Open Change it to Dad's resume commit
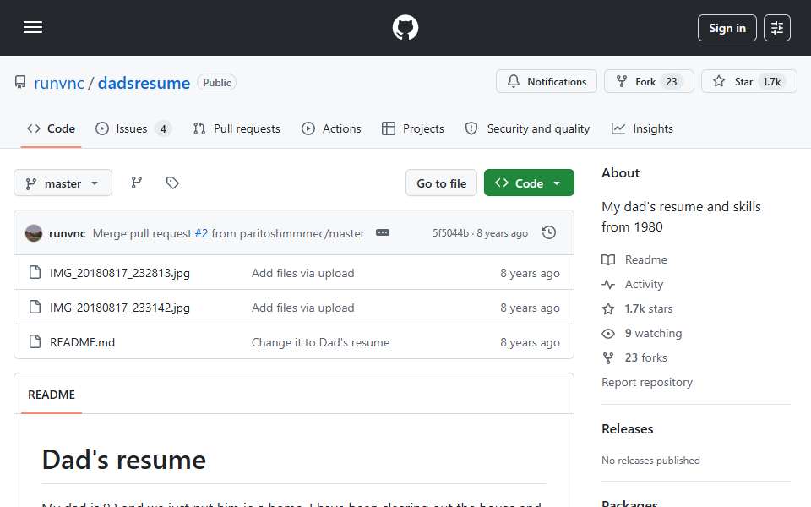This screenshot has height=507, width=811. [x=321, y=342]
